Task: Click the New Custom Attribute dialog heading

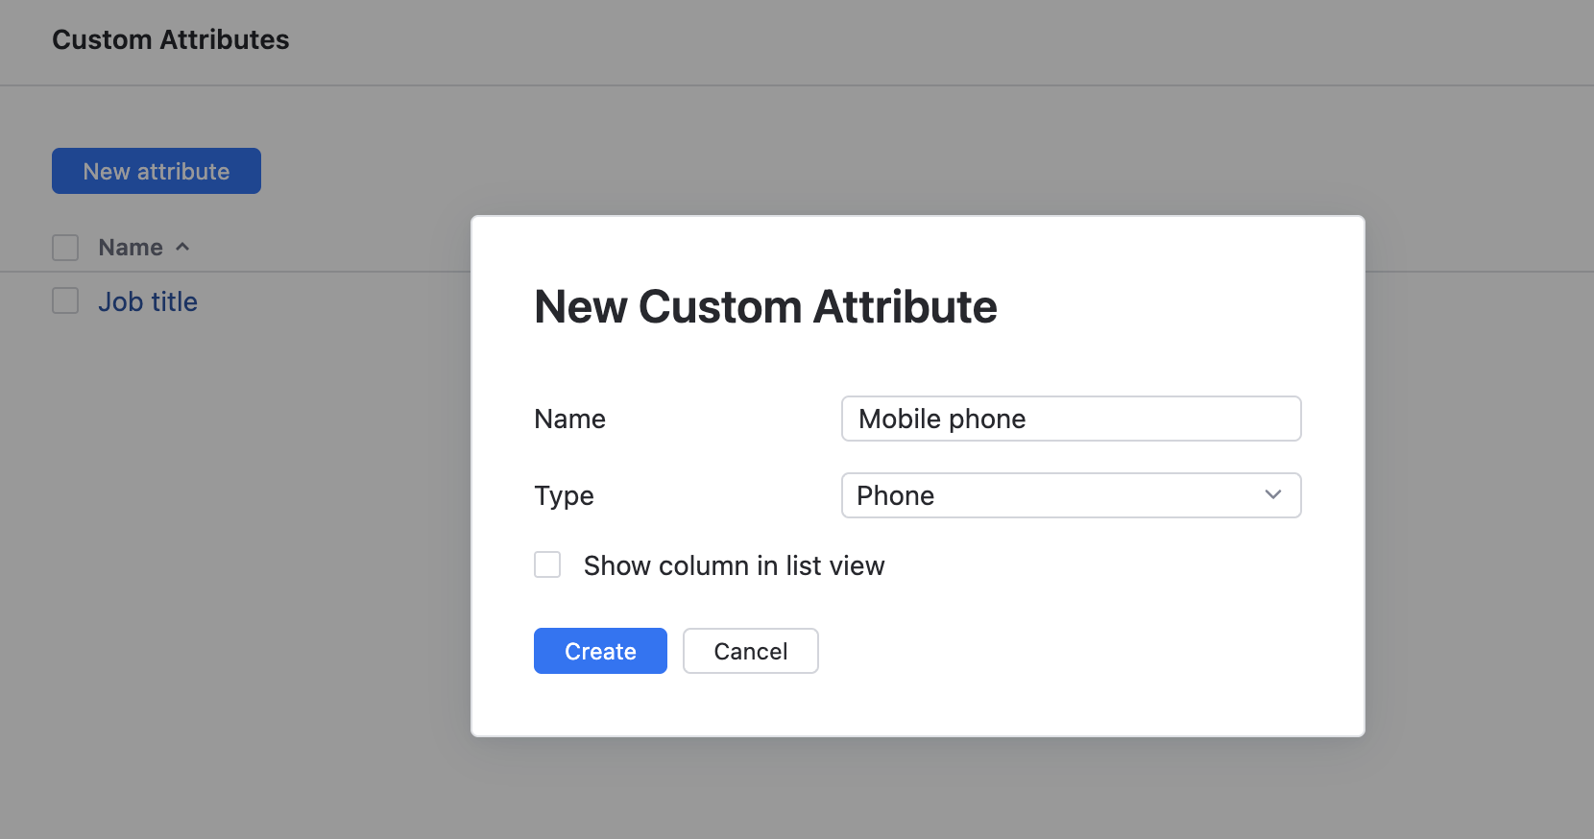Action: 765,307
